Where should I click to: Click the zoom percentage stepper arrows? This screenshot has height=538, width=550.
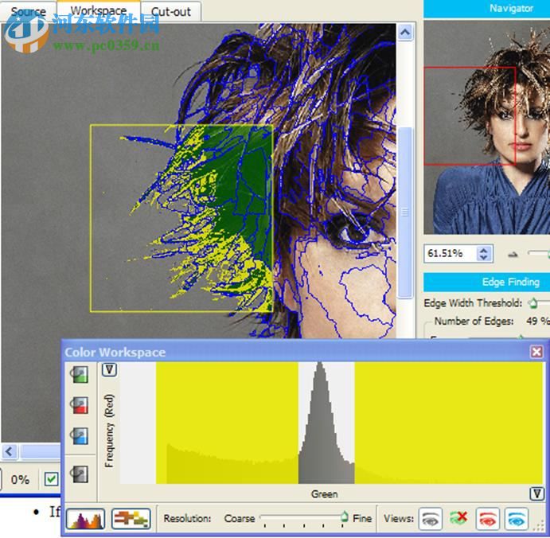[x=484, y=254]
